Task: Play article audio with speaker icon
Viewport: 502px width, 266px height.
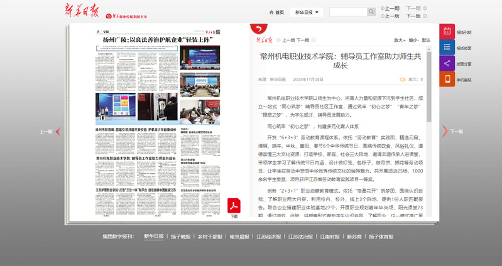Action: click(x=403, y=80)
